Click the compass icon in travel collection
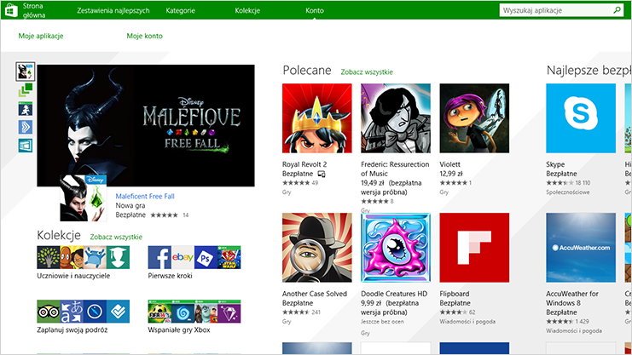The image size is (632, 355). tap(95, 312)
